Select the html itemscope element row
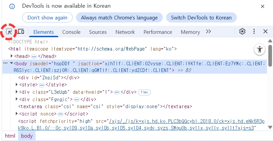The width and height of the screenshot is (273, 141). click(x=92, y=49)
